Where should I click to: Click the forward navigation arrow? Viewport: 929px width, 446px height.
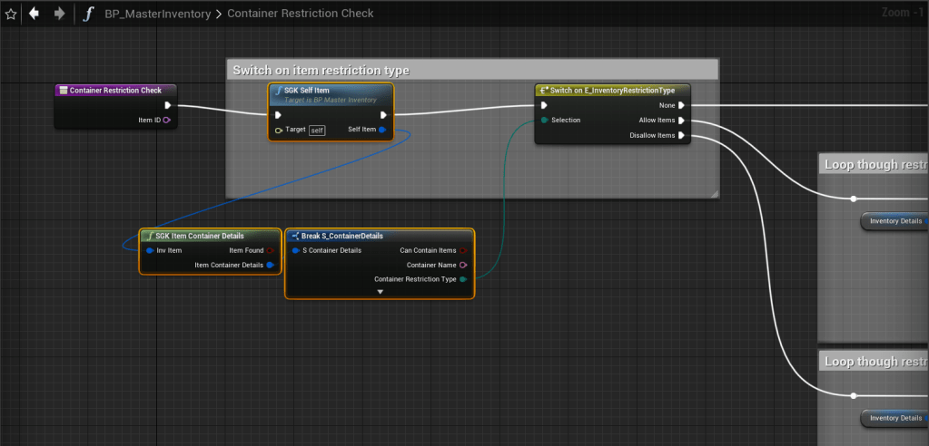pos(58,15)
